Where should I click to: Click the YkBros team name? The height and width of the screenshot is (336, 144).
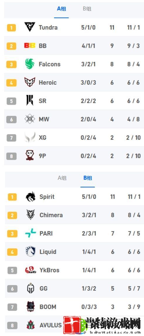(x=49, y=270)
